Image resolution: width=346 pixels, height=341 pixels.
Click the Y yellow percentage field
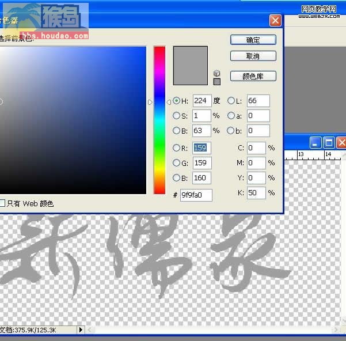point(256,178)
